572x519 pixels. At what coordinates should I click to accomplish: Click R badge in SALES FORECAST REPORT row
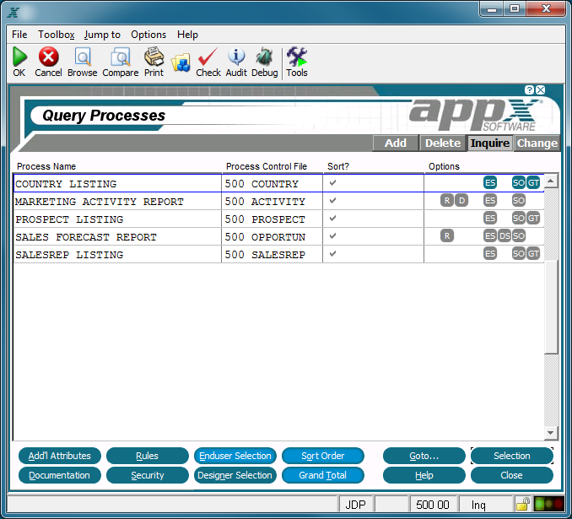pos(447,235)
